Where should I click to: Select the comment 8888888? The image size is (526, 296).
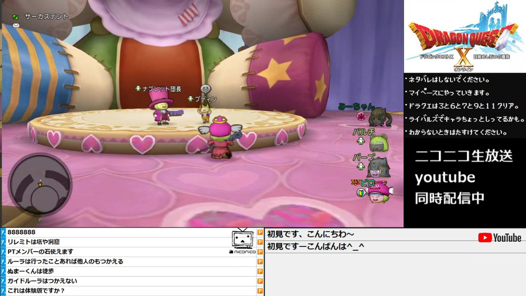[x=21, y=232]
